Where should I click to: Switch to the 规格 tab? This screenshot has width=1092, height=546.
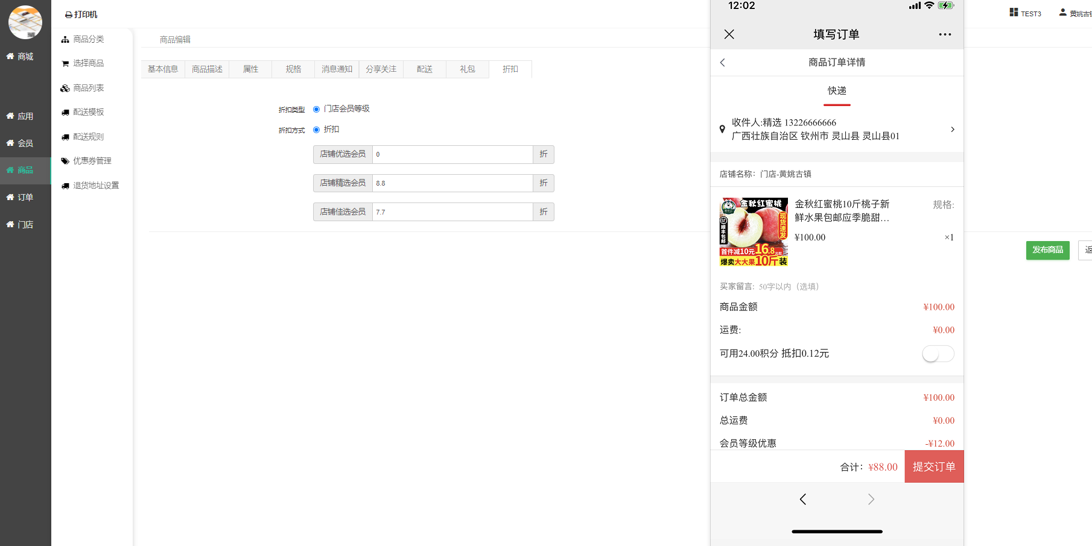[x=293, y=69]
